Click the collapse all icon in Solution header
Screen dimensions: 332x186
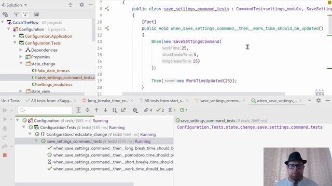[71, 5]
